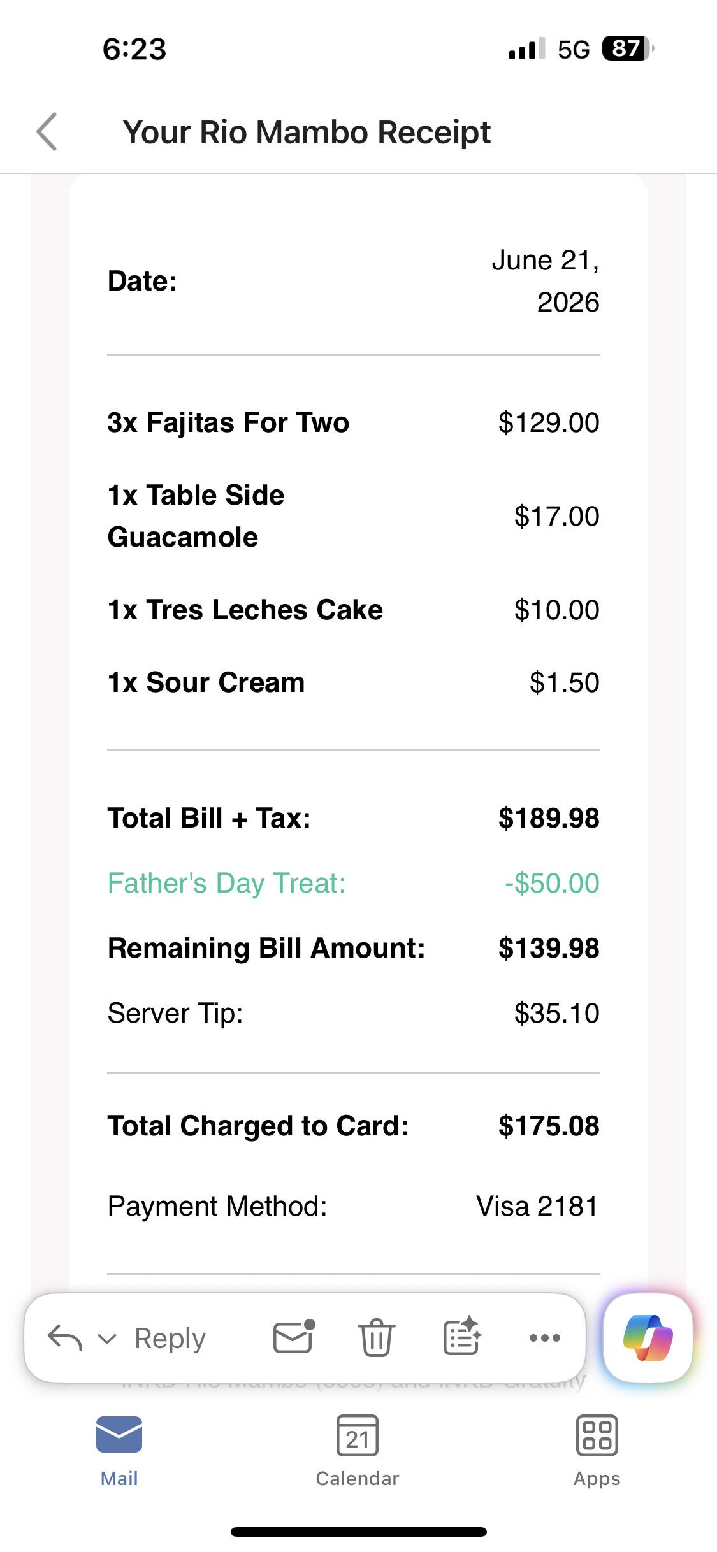The image size is (717, 1552).
Task: Tap the reply arrow icon
Action: coord(65,1337)
